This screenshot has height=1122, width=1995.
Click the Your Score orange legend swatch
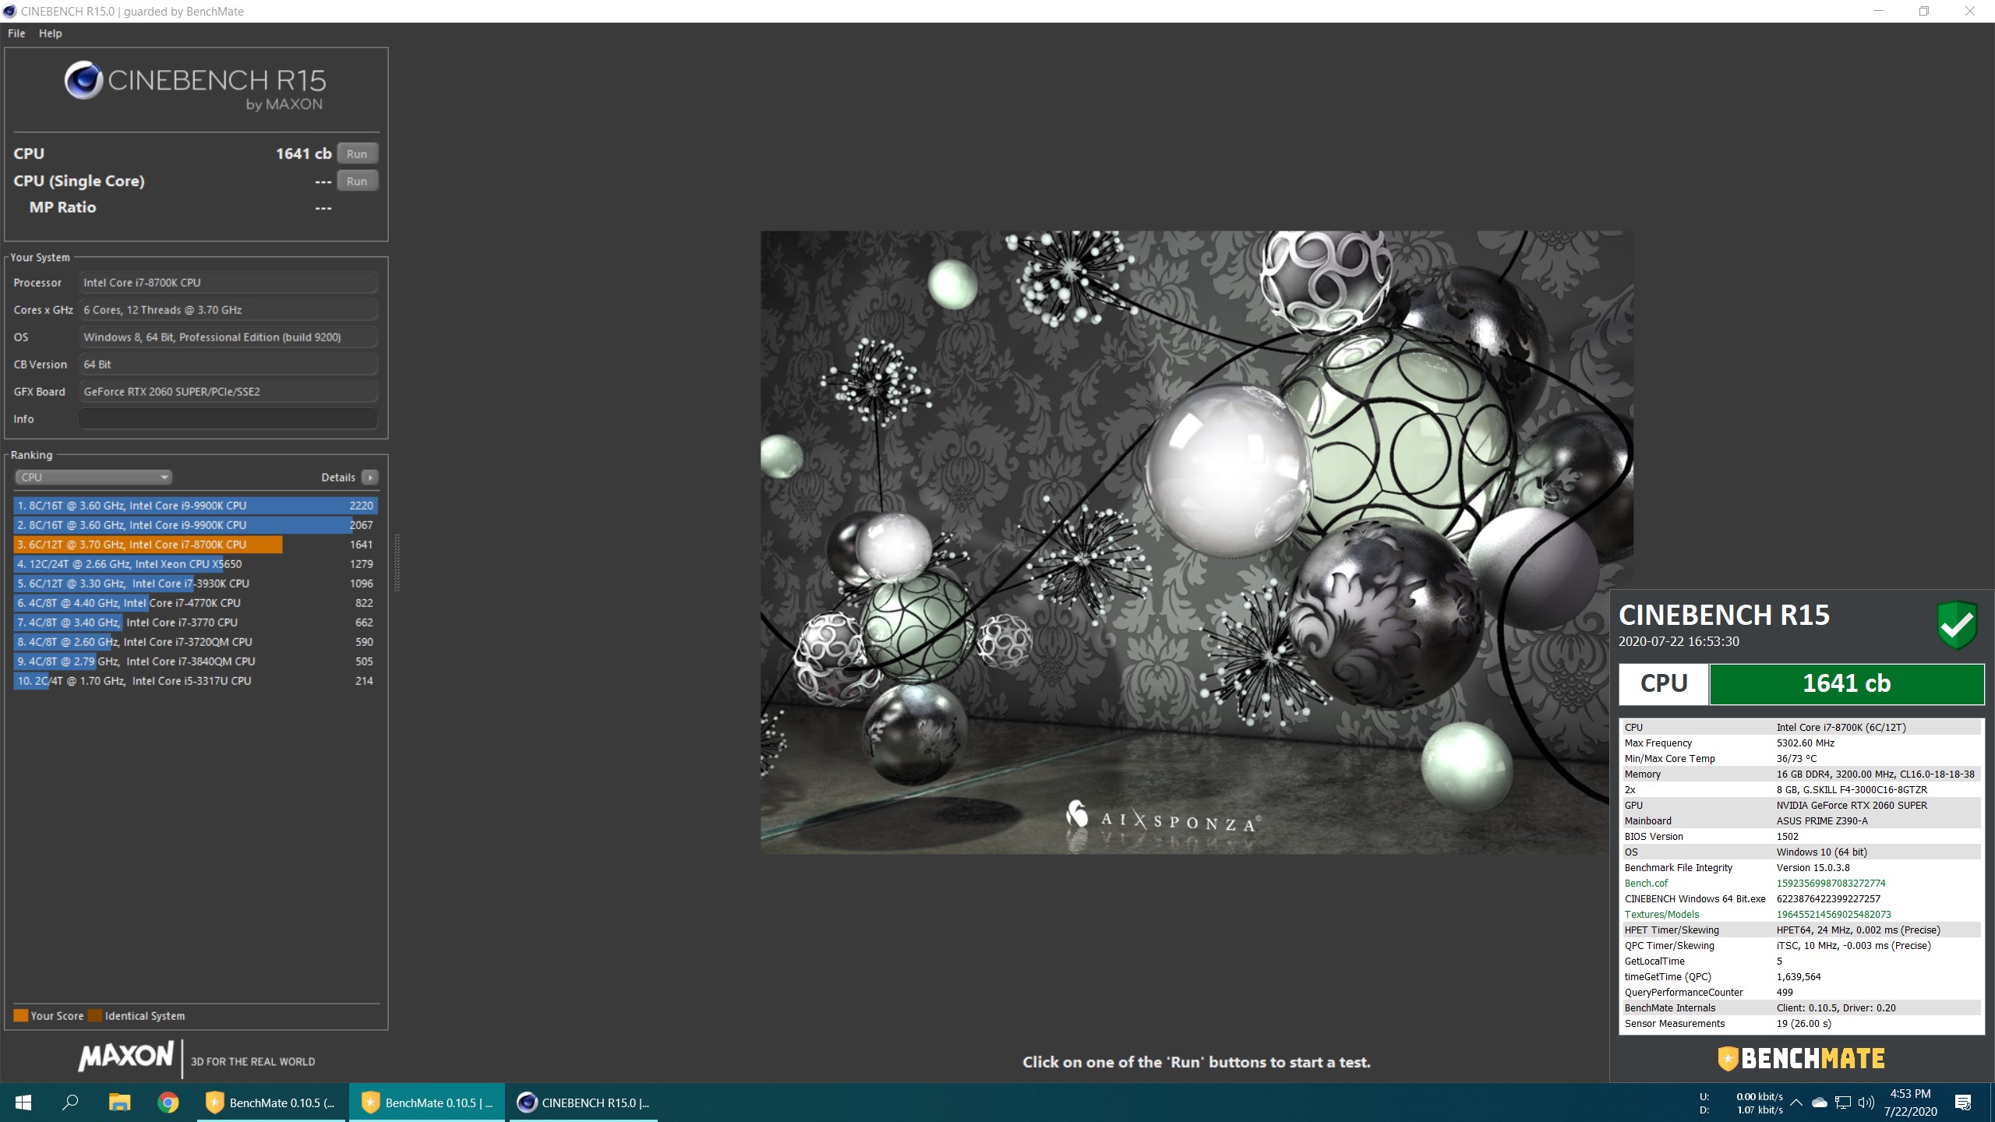click(x=21, y=1015)
